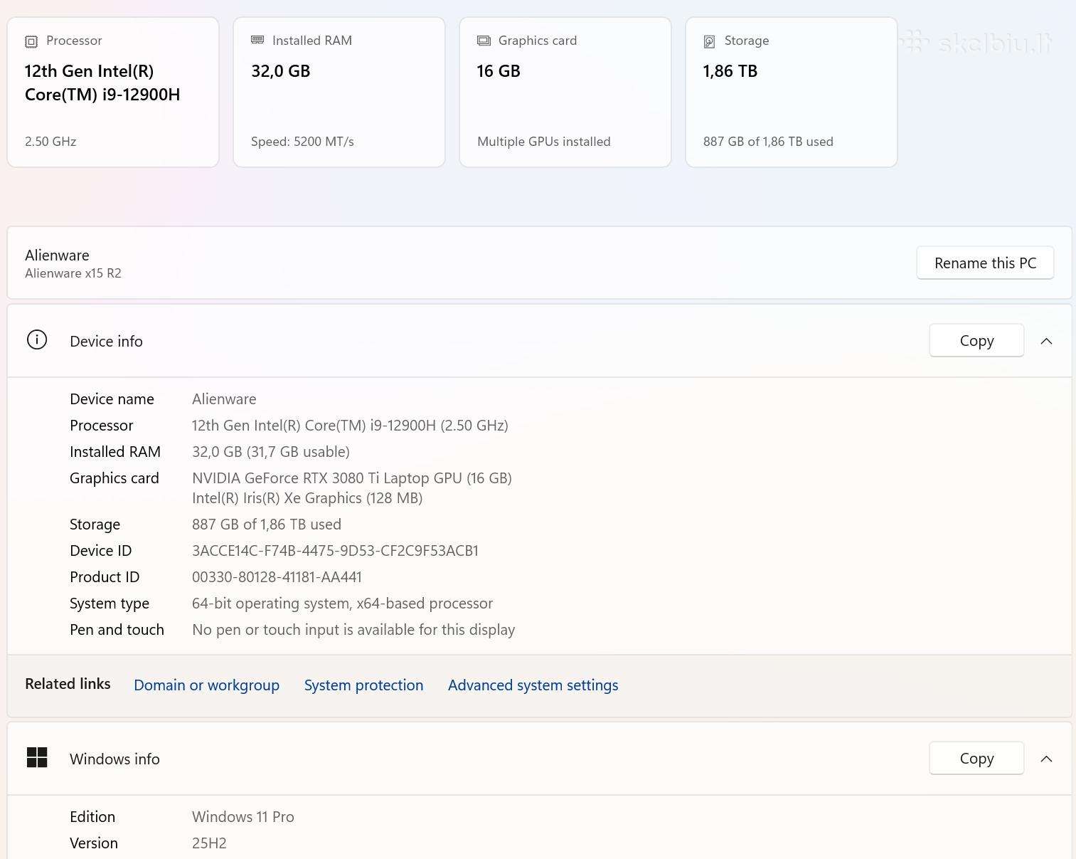Collapse the Windows info section chevron

click(x=1046, y=759)
